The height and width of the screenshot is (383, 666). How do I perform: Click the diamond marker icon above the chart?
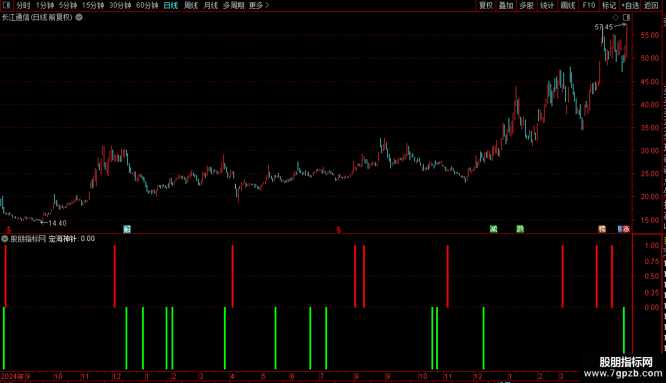pos(615,18)
